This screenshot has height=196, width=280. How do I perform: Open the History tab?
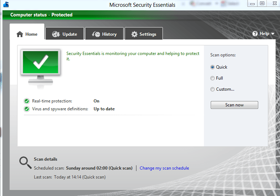[x=104, y=34]
